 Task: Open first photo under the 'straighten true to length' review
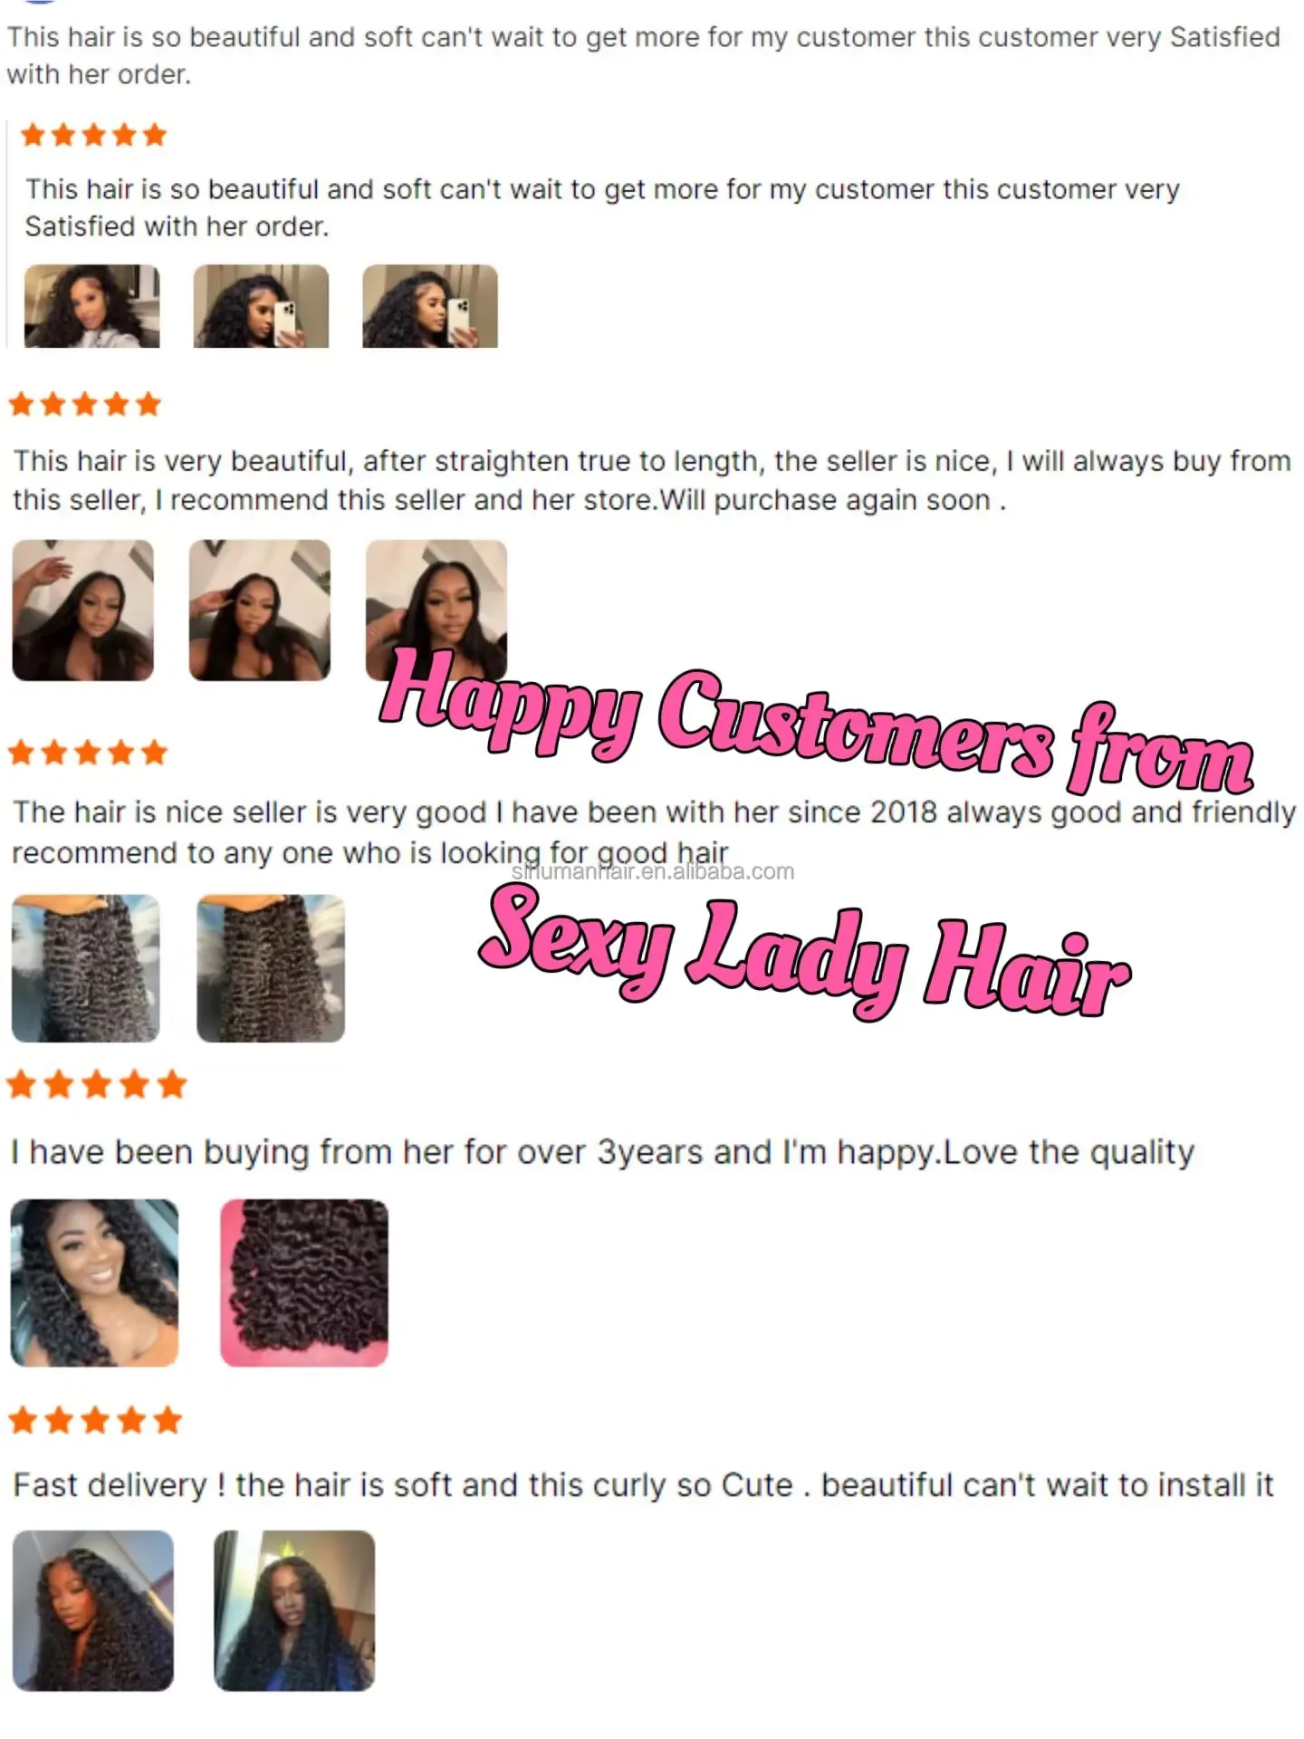point(82,610)
